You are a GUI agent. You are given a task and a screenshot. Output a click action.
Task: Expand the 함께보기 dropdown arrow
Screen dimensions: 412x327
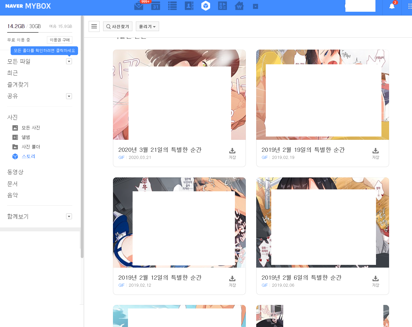point(69,216)
